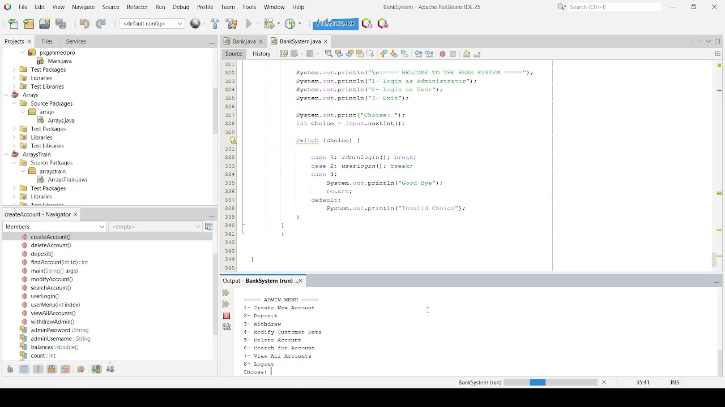Click Previous Bookmark icon in editor toolbar

(x=384, y=54)
